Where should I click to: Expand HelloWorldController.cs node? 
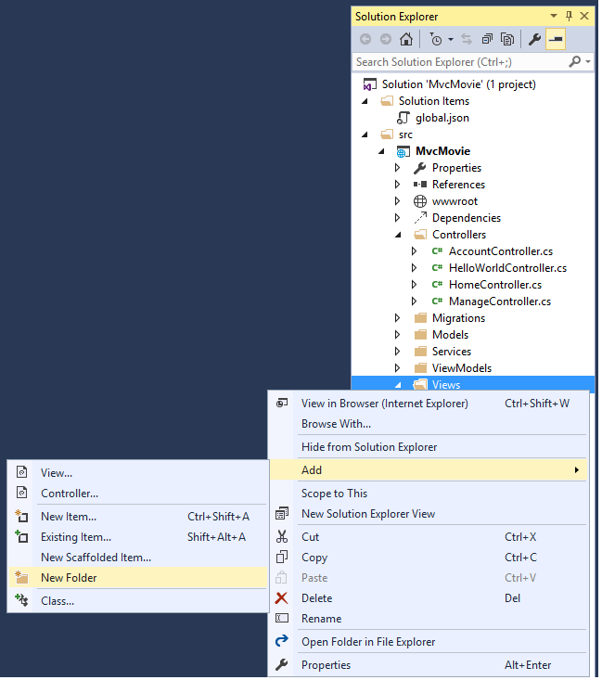pos(416,269)
